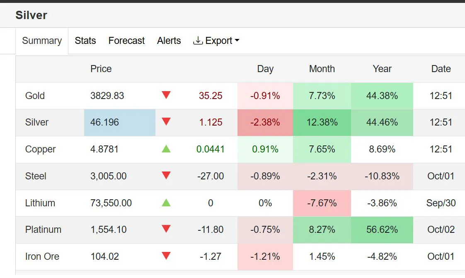465x278 pixels.
Task: Click the red down-arrow beside Gold's change
Action: [x=166, y=95]
